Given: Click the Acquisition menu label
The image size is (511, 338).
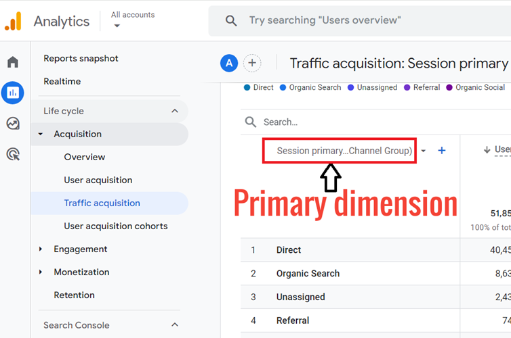Looking at the screenshot, I should 78,135.
